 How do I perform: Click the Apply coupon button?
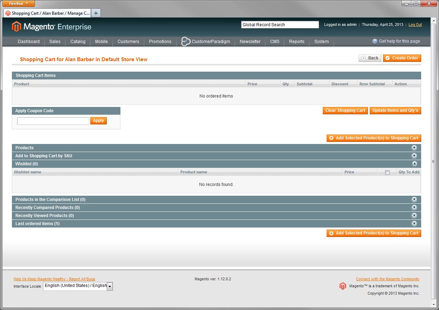98,121
